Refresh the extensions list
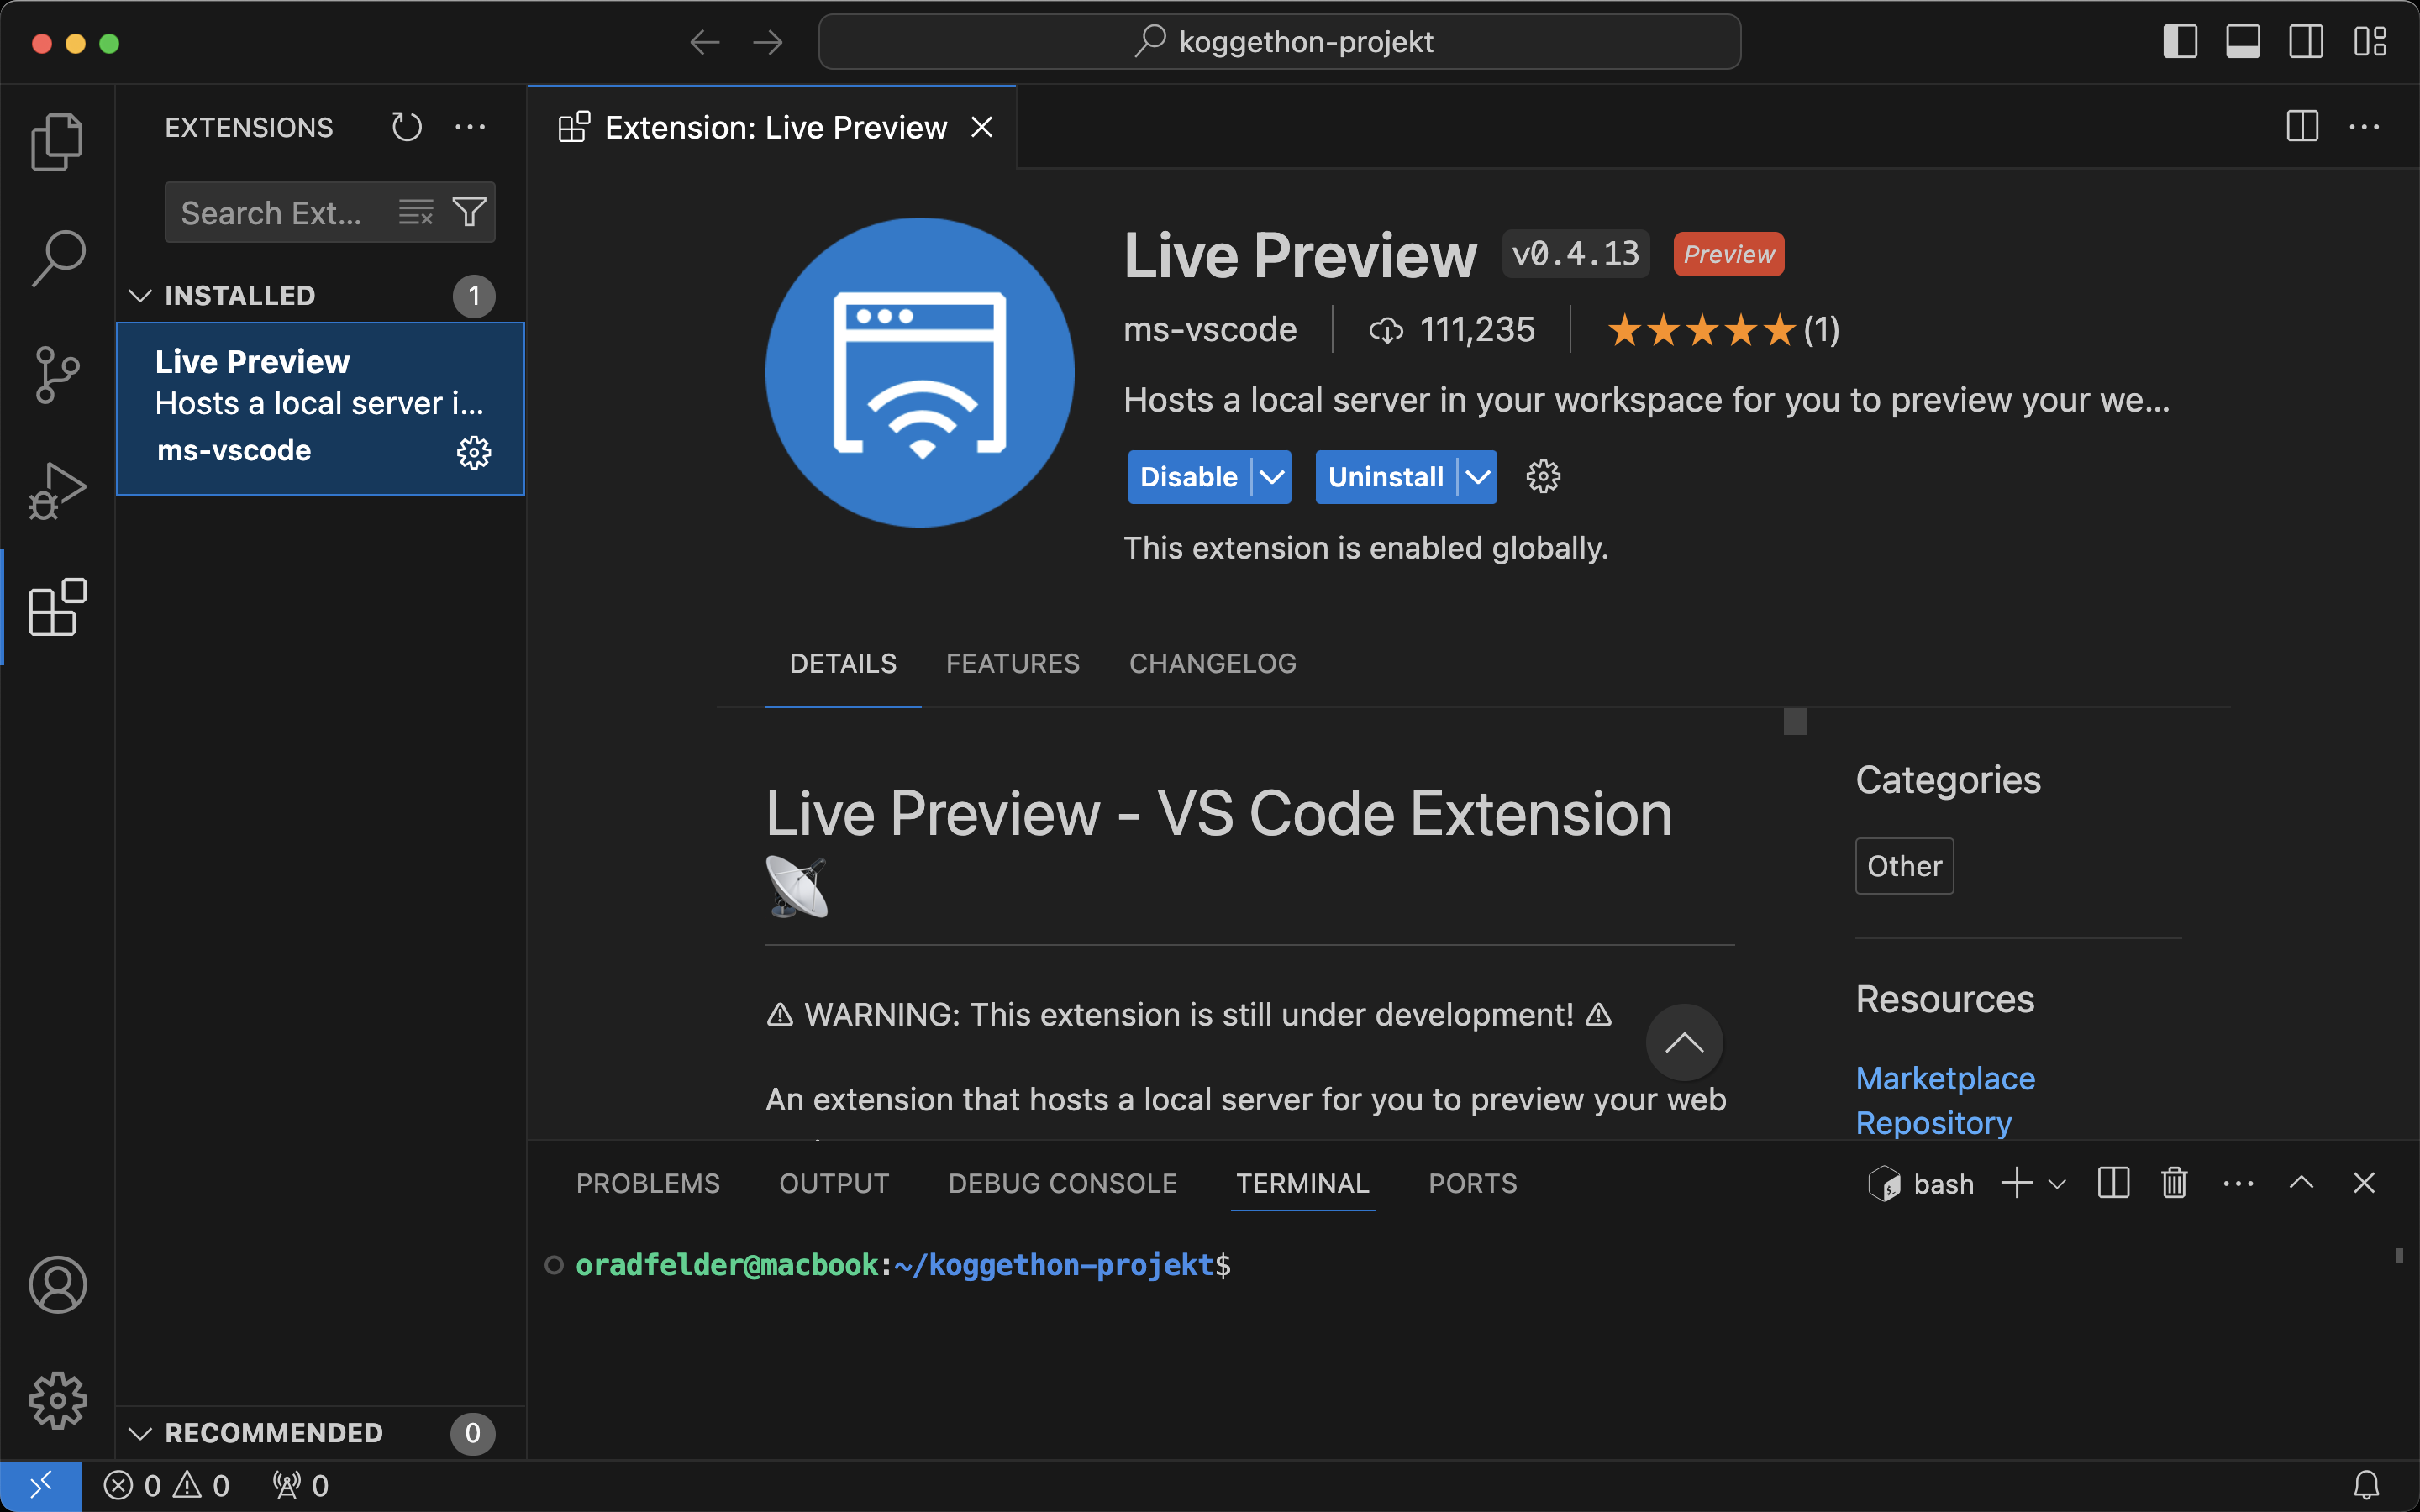This screenshot has width=2420, height=1512. (x=406, y=127)
